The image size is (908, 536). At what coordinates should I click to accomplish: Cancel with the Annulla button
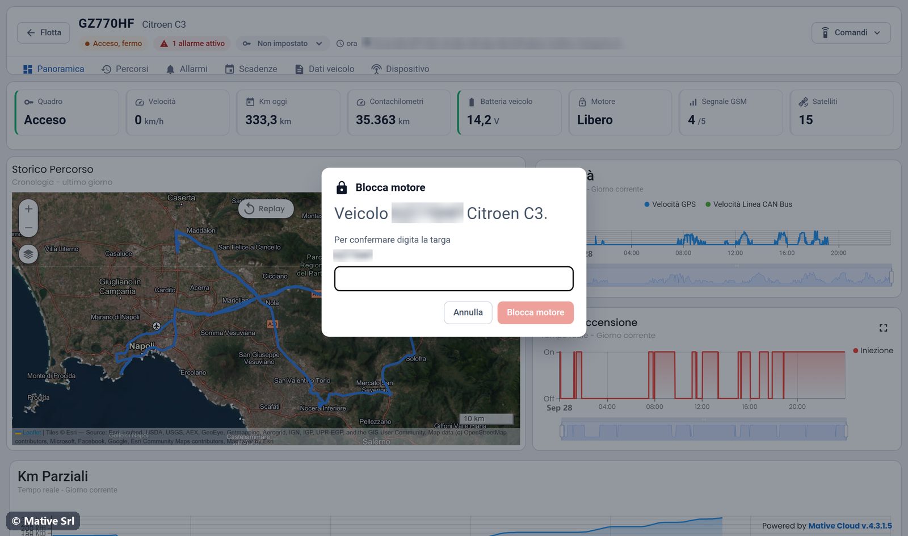pos(468,313)
